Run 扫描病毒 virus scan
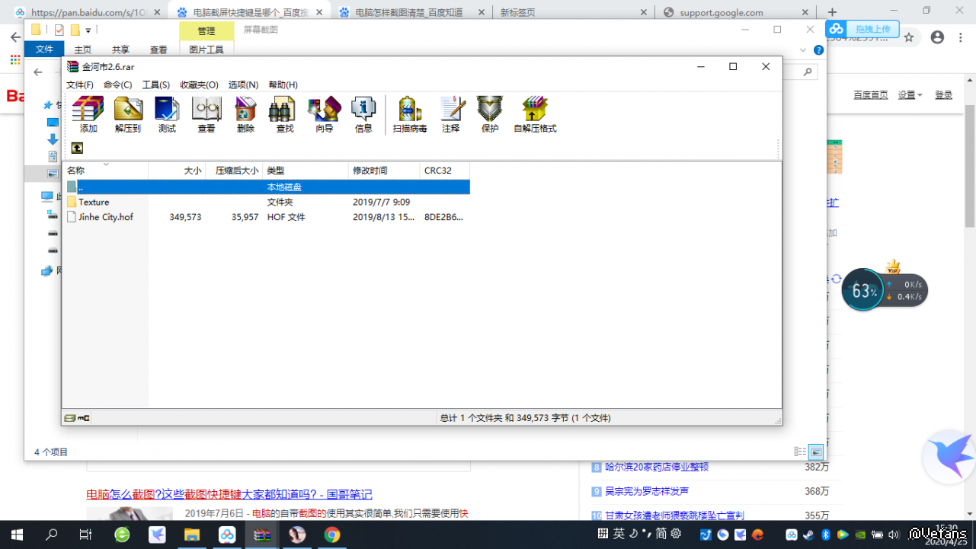Screen dimensions: 976x549 410,110
